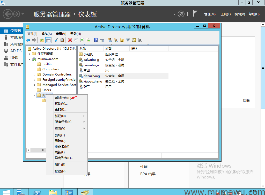The width and height of the screenshot is (265, 195).
Task: Toggle the Show/Hide Console Tree icon
Action: pos(49,40)
